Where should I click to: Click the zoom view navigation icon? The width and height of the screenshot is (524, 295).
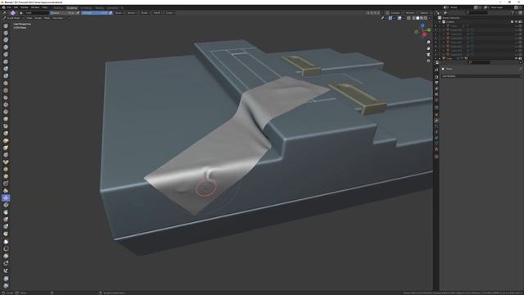point(428,42)
